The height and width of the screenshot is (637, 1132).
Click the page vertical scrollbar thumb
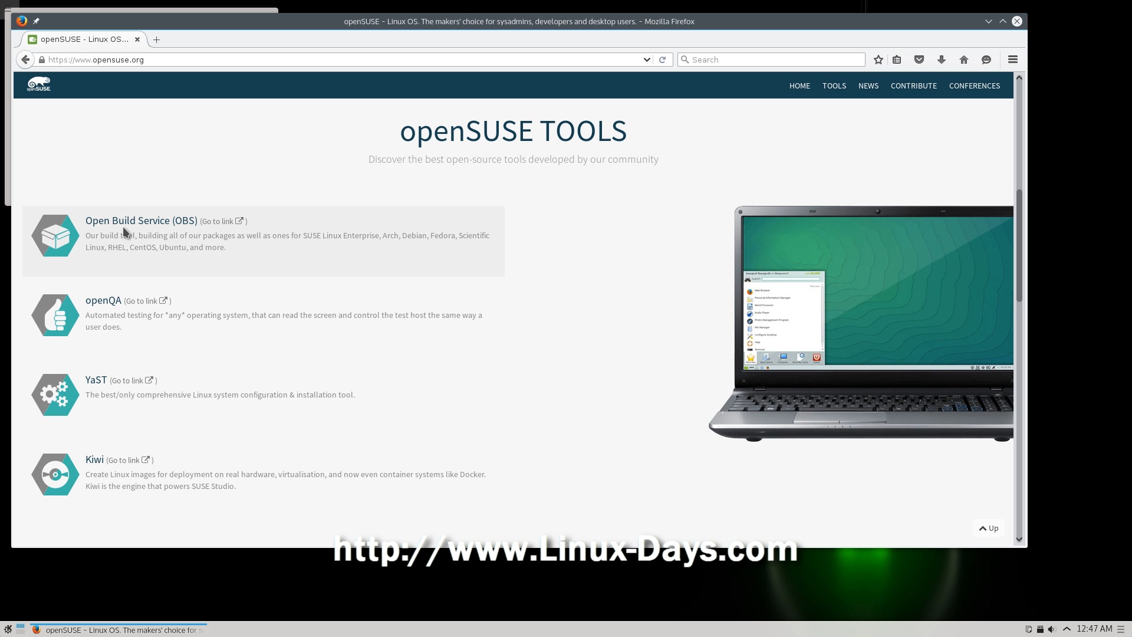click(x=1019, y=246)
